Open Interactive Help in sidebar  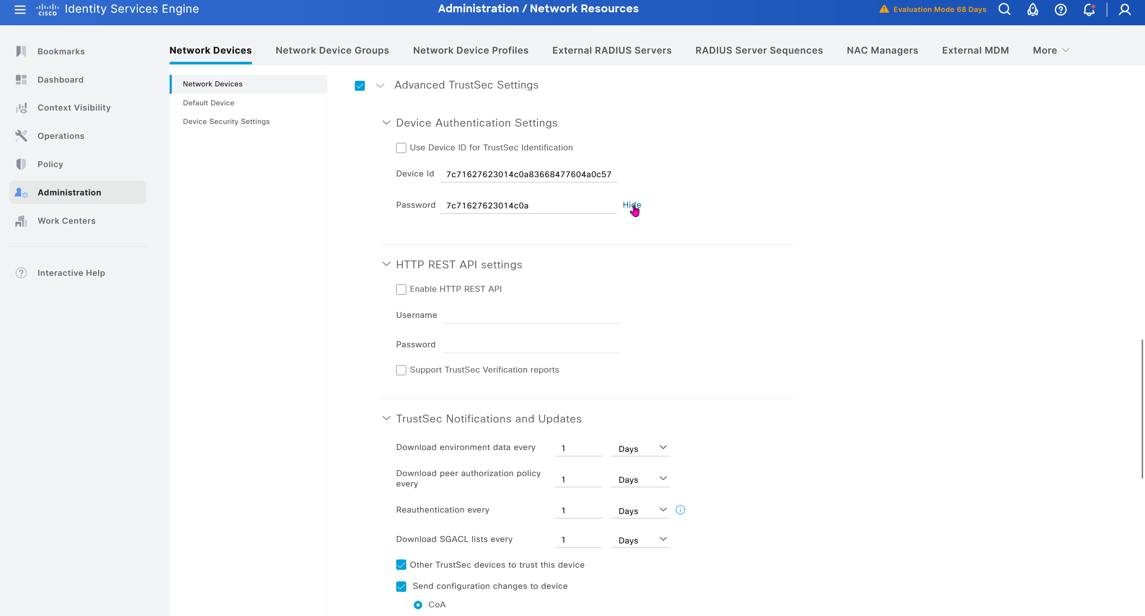click(x=71, y=273)
